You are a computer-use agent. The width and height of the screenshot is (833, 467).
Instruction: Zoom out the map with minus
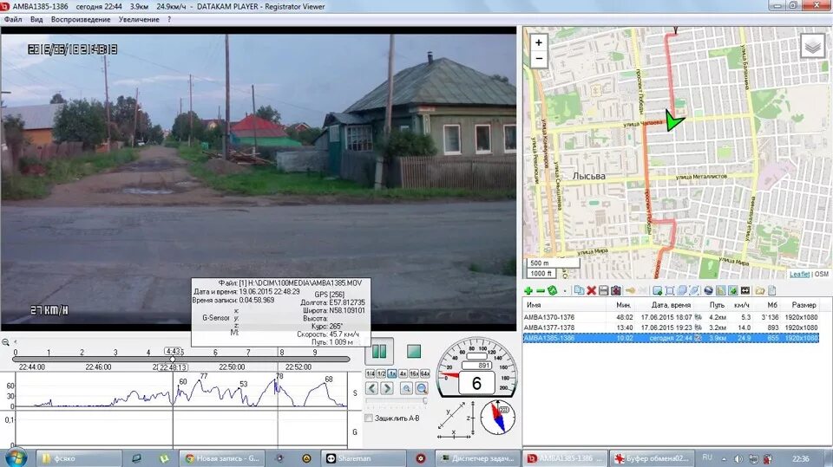point(539,58)
